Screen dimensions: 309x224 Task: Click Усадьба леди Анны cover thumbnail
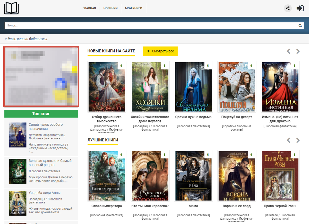coord(18,203)
